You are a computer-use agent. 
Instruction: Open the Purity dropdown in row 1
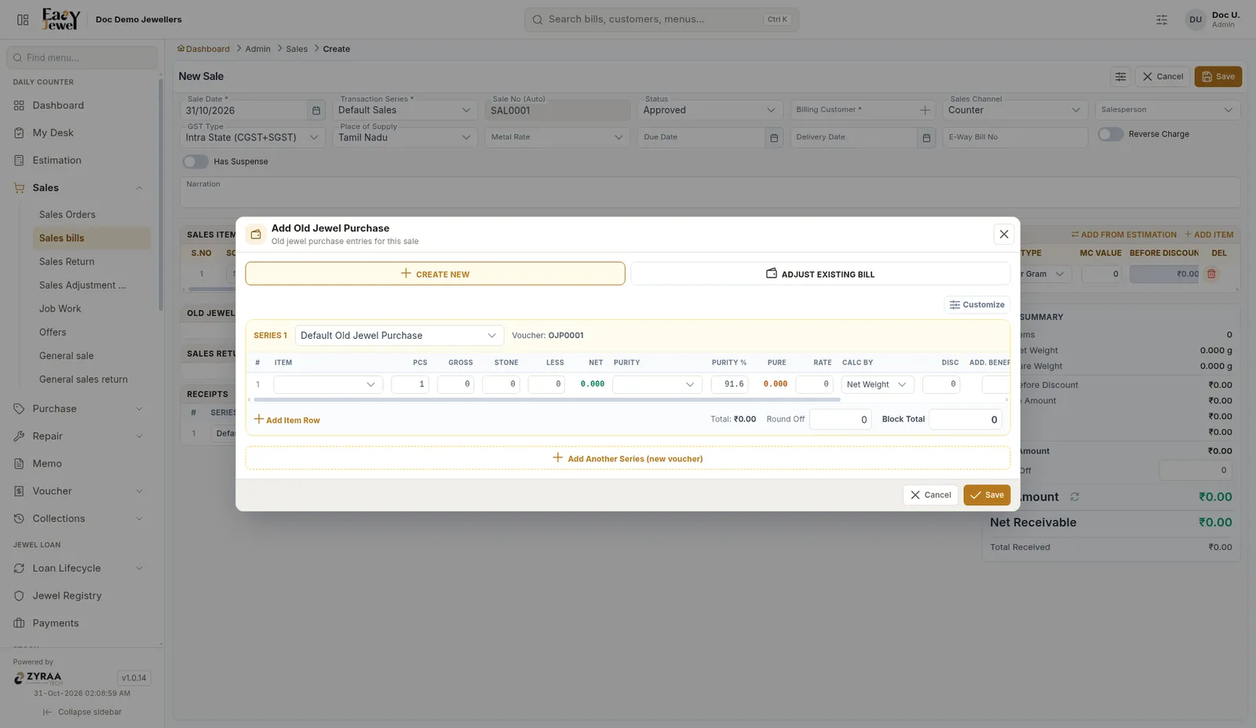point(657,384)
